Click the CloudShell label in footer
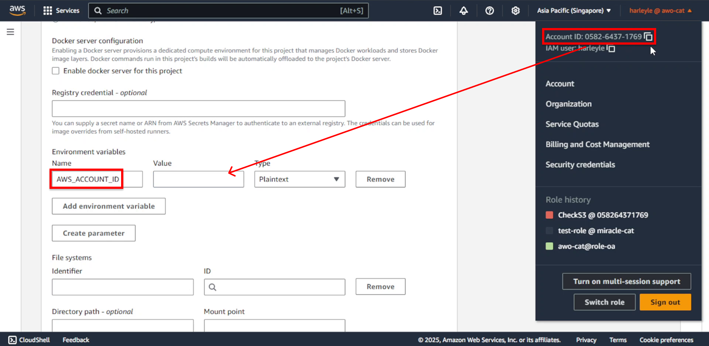This screenshot has height=346, width=709. coord(34,340)
